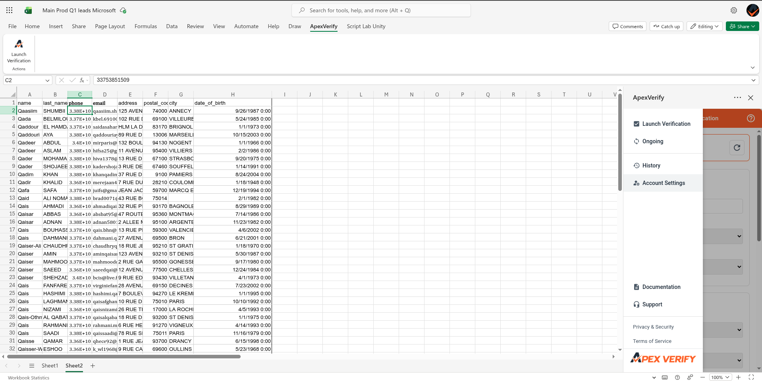Switch to the Automate ribbon tab

246,26
